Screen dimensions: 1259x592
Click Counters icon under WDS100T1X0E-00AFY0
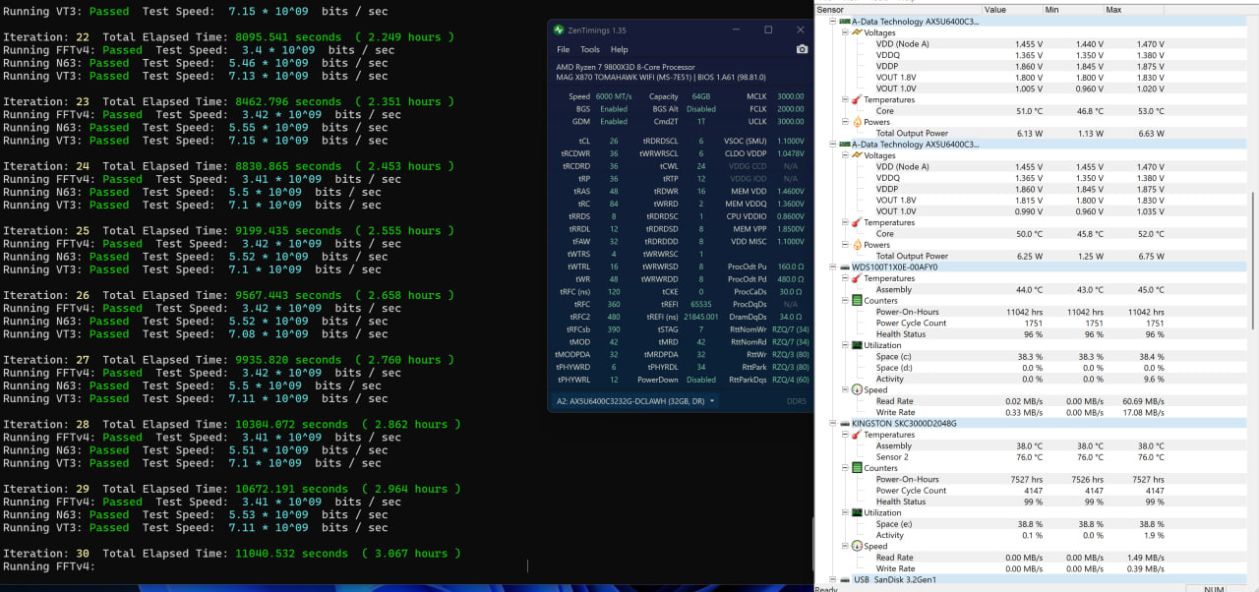pyautogui.click(x=856, y=301)
